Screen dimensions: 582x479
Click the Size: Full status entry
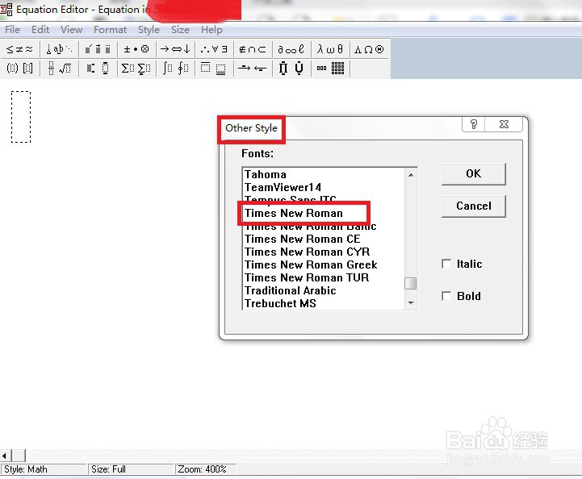pos(131,469)
